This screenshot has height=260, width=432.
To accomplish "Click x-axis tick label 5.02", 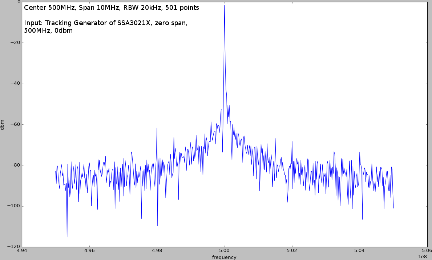I will [292, 250].
